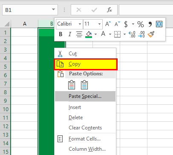Click the Insert Function fx icon

click(110, 10)
